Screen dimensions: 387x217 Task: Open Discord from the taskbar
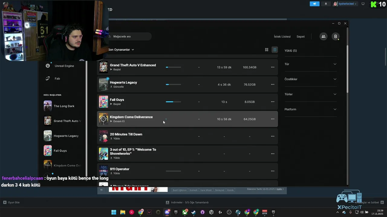[x=167, y=212]
